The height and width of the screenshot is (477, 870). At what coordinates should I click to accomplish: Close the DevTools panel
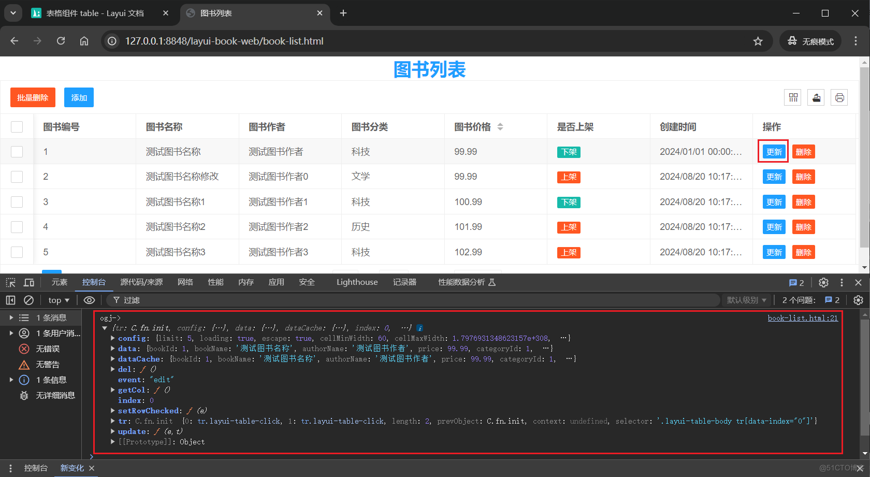tap(858, 282)
